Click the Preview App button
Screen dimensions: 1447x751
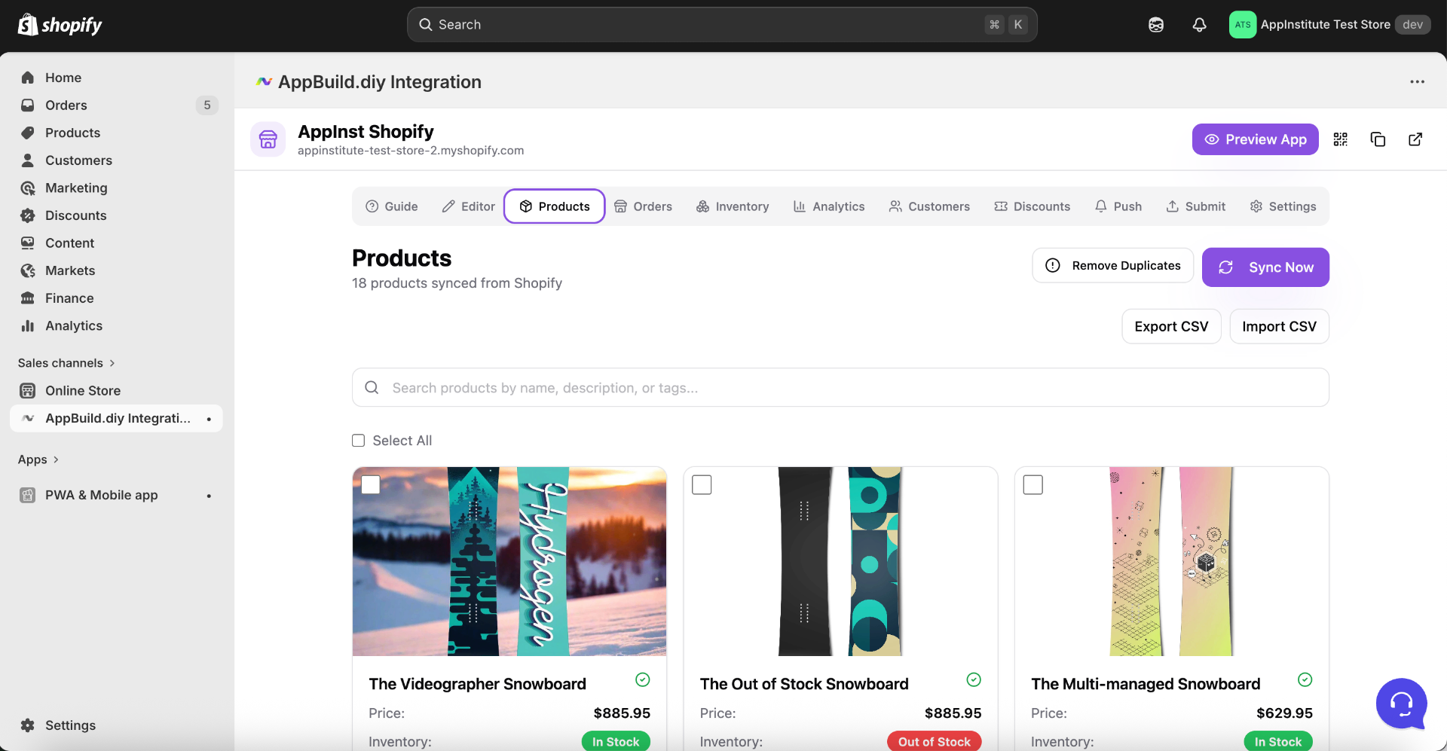[x=1255, y=139]
